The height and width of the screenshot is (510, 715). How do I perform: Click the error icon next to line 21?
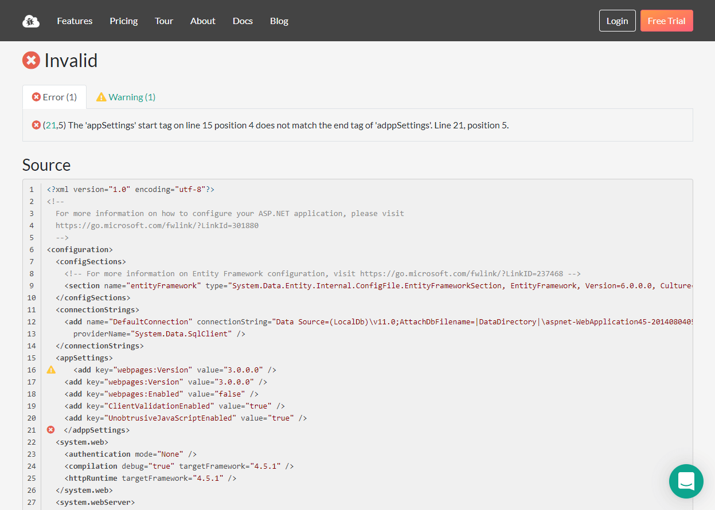[51, 429]
